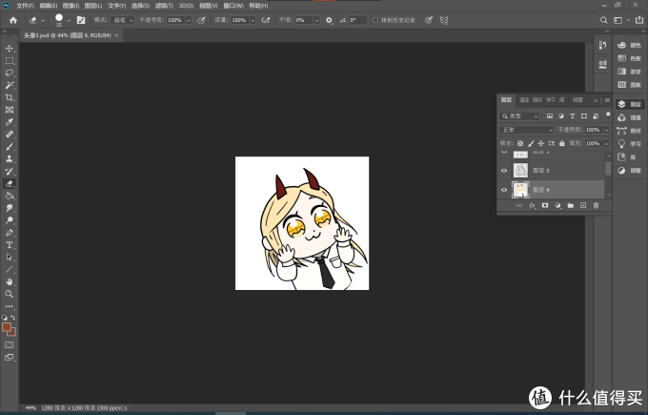
Task: Expand Layers panel 不透明度 dropdown arrow
Action: point(606,130)
